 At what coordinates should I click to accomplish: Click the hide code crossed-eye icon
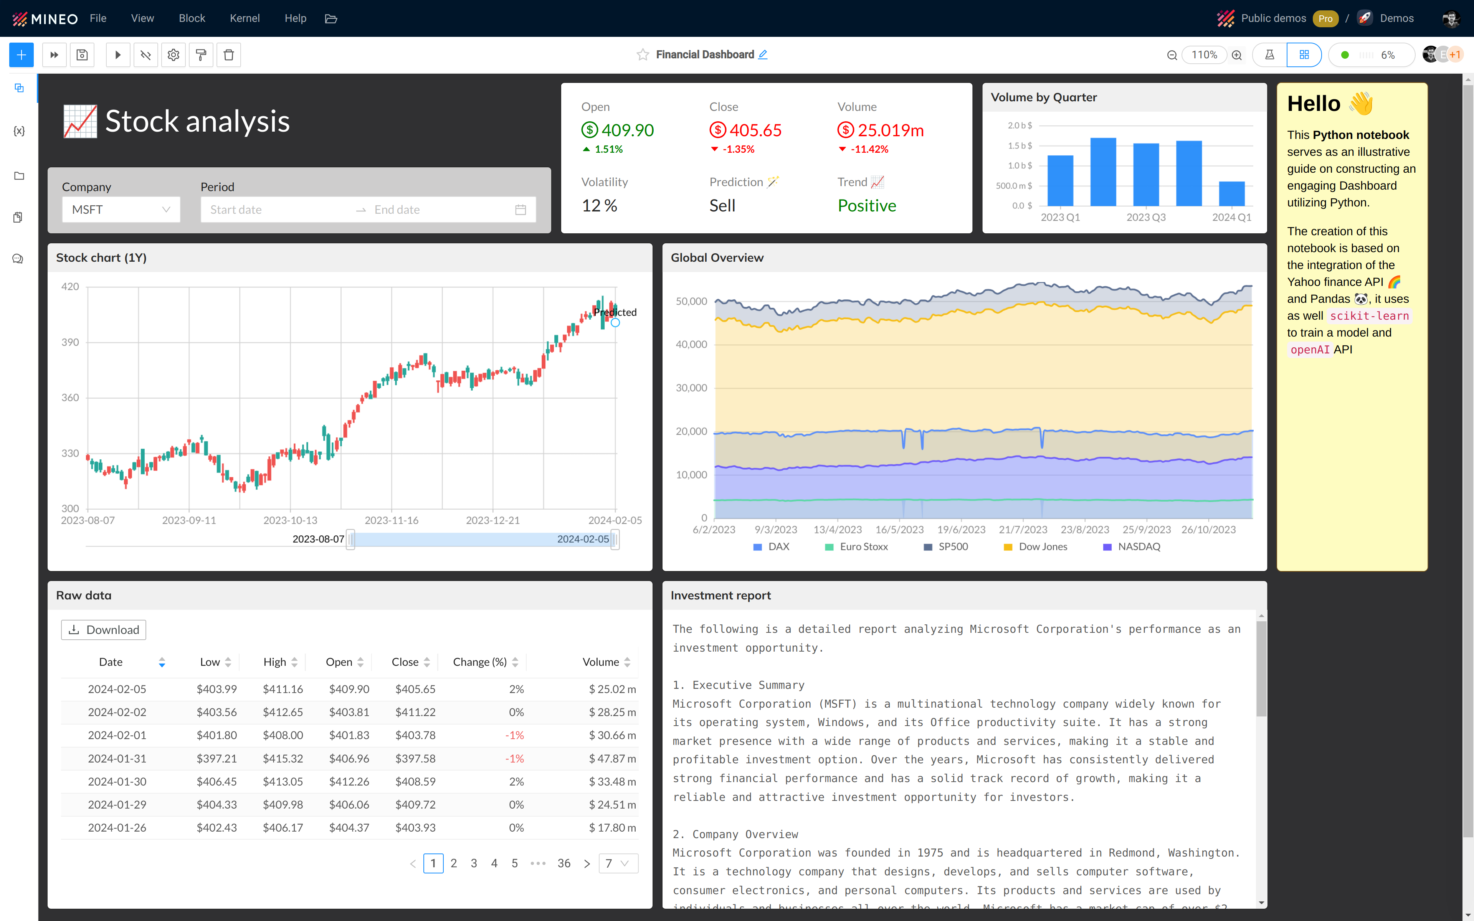[145, 55]
